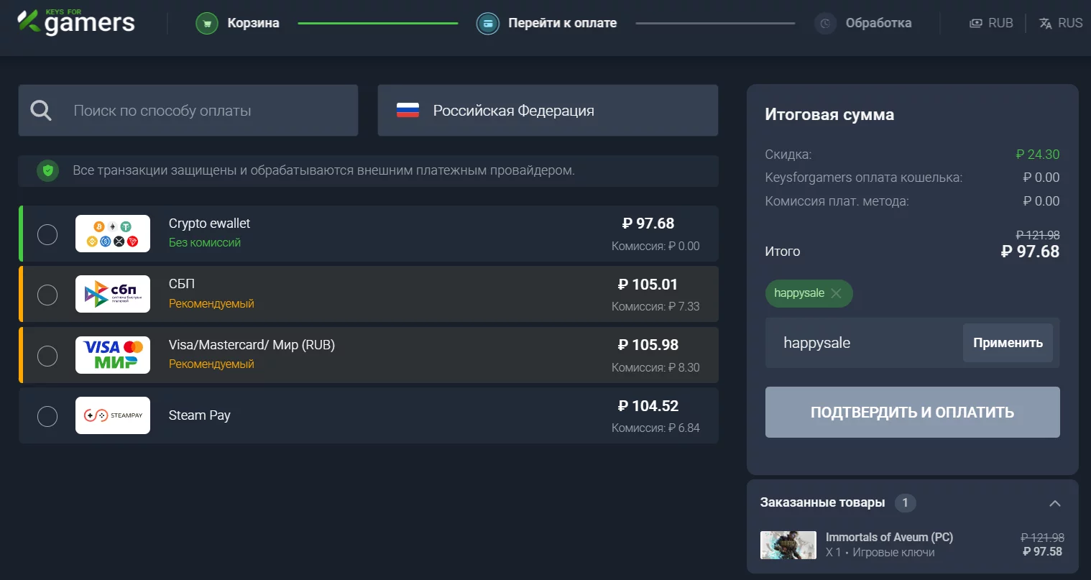Click the СБП payment logo

113,294
